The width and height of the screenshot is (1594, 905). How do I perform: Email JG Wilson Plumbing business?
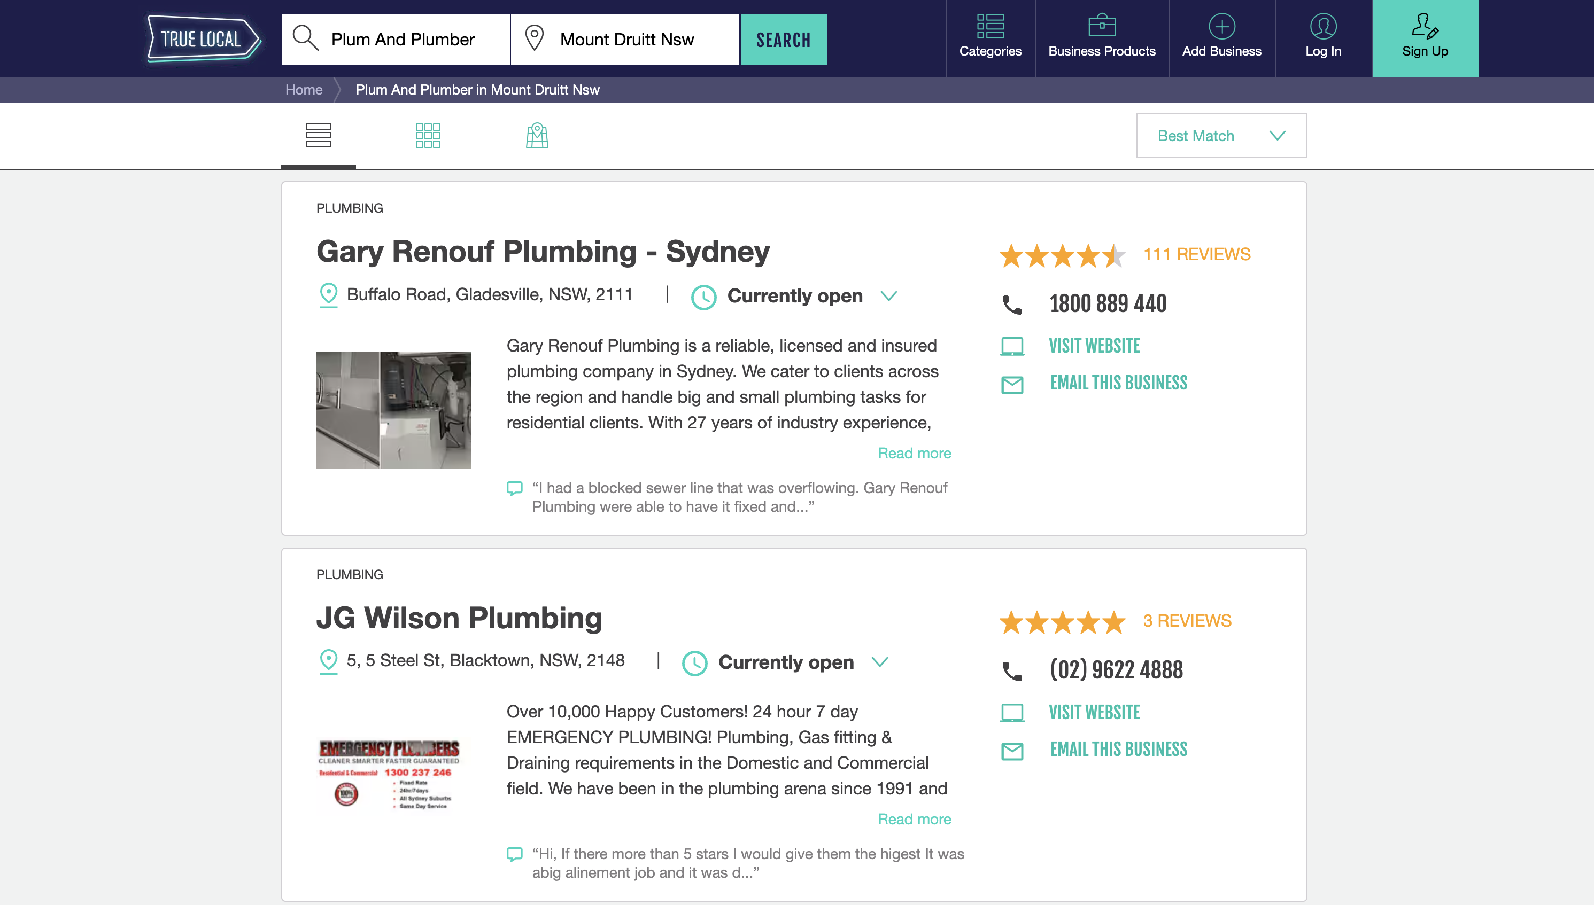pyautogui.click(x=1118, y=749)
